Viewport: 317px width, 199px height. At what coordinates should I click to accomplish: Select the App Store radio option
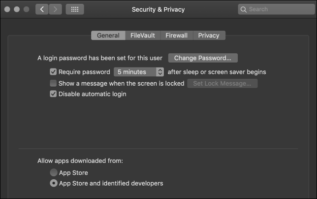(53, 172)
